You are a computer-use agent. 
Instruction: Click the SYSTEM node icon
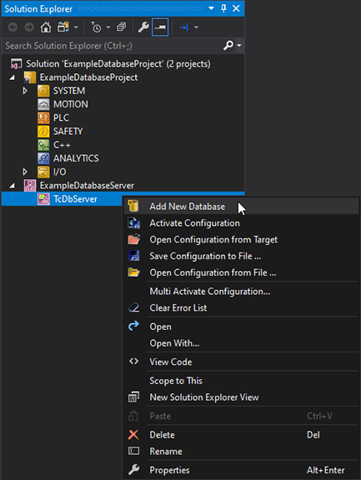point(43,91)
